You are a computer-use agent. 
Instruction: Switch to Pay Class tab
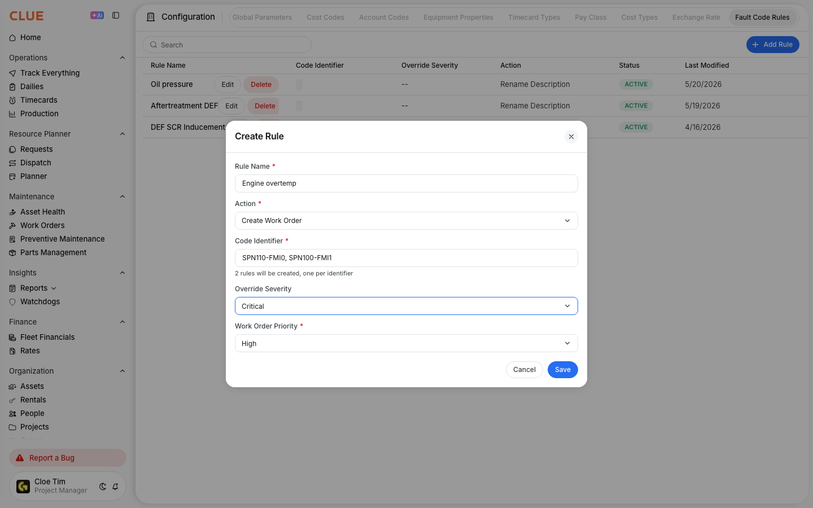[x=591, y=17]
